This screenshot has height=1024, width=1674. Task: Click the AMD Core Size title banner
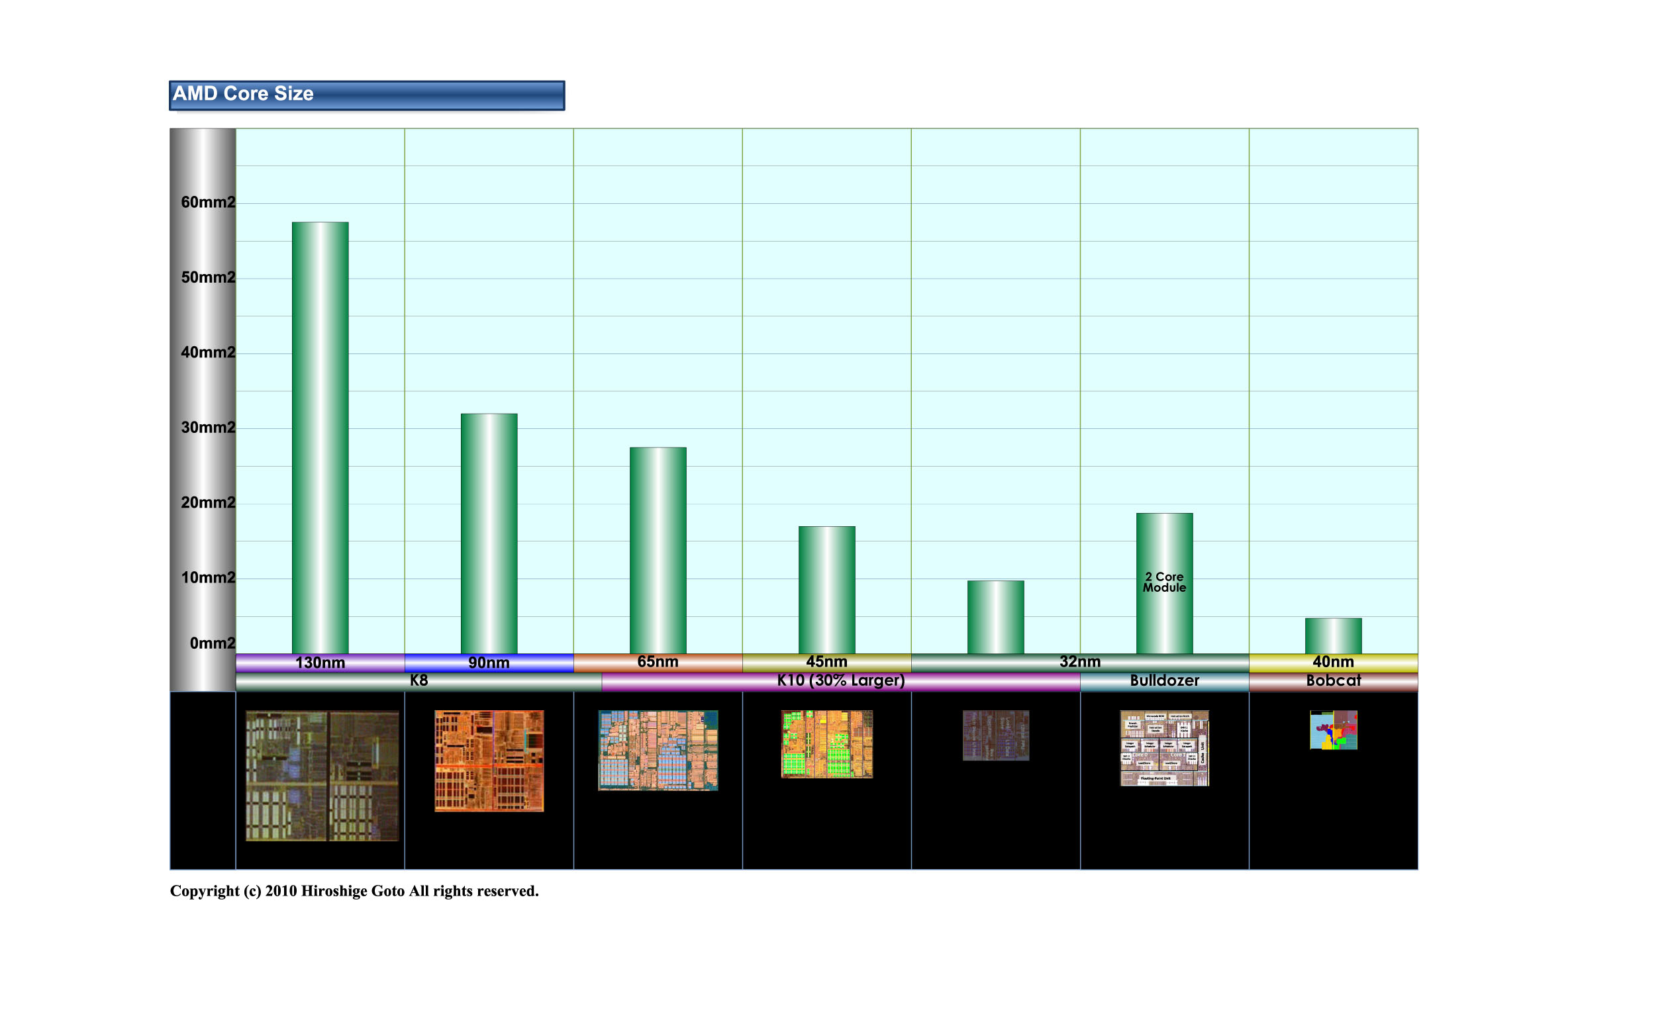(x=366, y=95)
